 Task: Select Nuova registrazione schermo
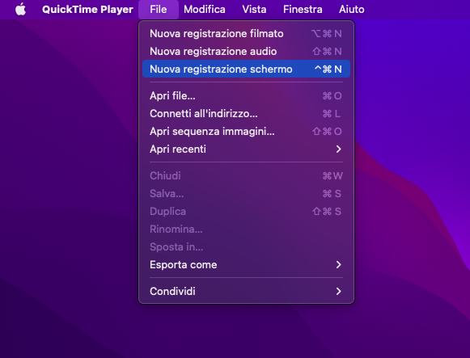(x=246, y=69)
